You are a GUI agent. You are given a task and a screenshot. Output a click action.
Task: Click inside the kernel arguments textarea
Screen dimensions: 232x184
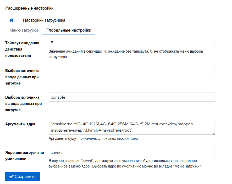[131, 127]
